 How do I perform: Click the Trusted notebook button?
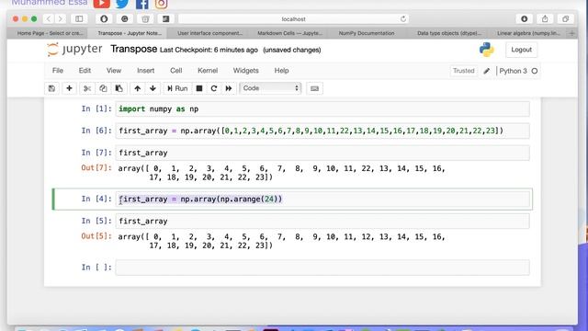pos(463,71)
